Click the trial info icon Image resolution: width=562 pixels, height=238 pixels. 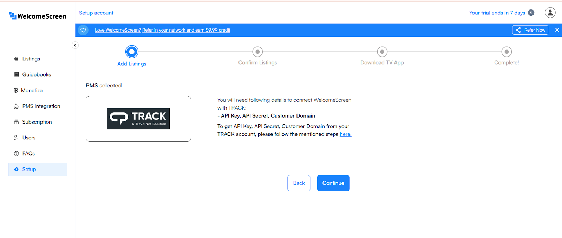[x=531, y=13]
